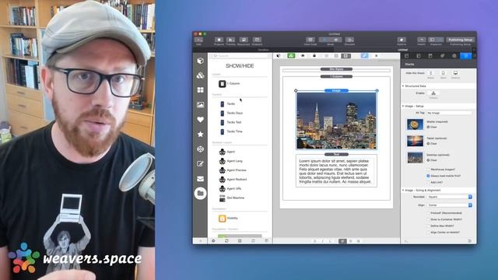Clear the Desktop image
The height and width of the screenshot is (280, 498).
coord(432,160)
